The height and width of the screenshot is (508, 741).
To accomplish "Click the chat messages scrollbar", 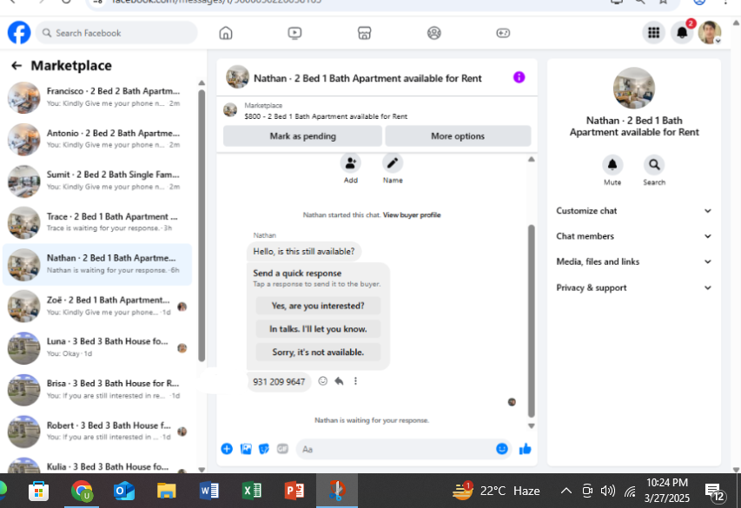I will coord(531,321).
